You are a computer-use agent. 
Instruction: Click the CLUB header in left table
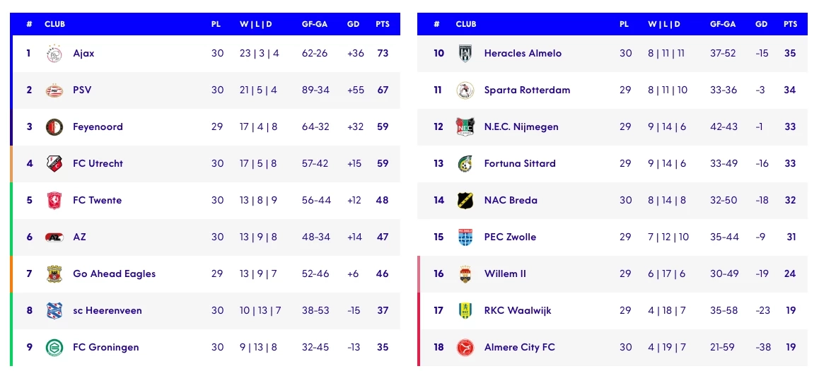pyautogui.click(x=54, y=24)
